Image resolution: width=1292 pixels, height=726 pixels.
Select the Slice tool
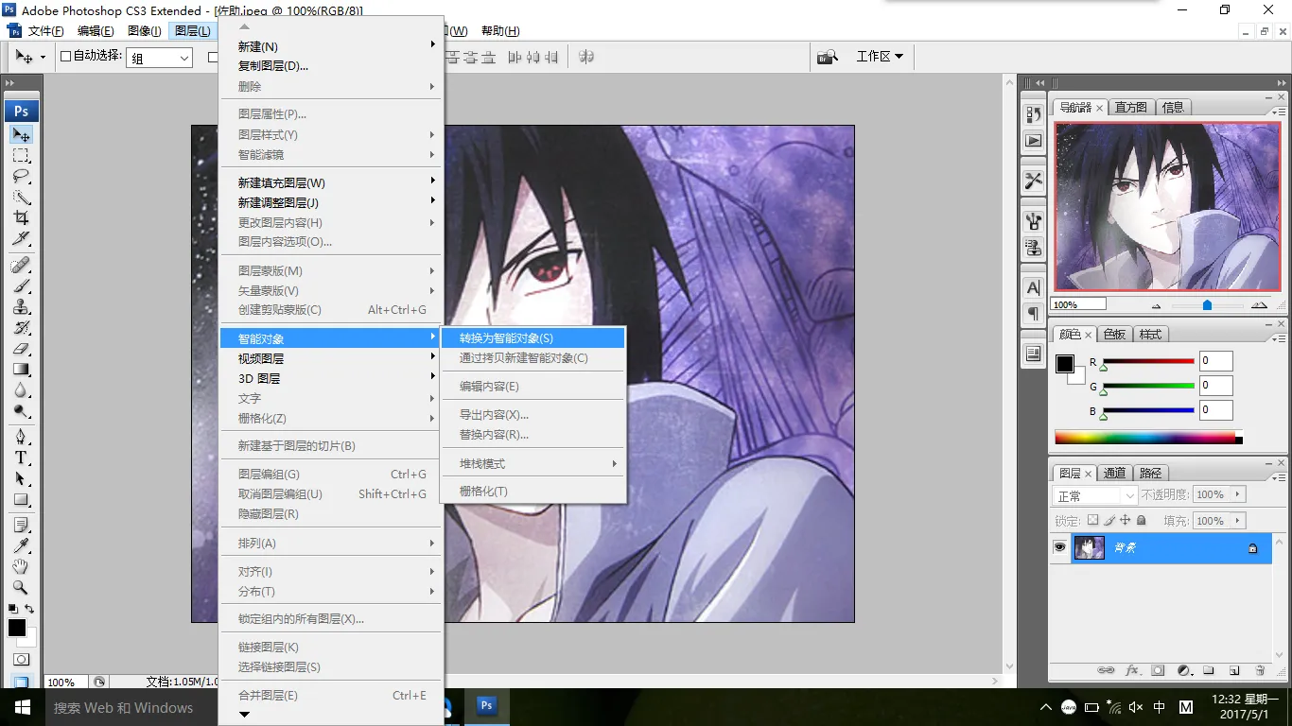[21, 239]
